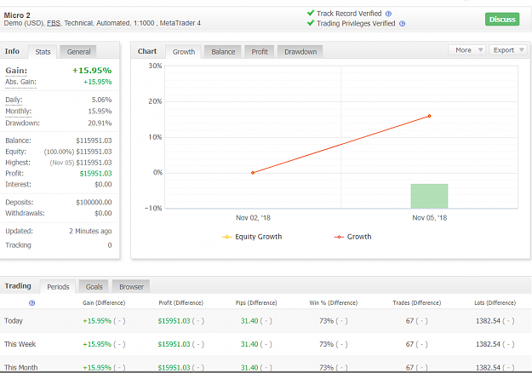Follow the FBS broker link
The width and height of the screenshot is (532, 373).
pyautogui.click(x=54, y=23)
